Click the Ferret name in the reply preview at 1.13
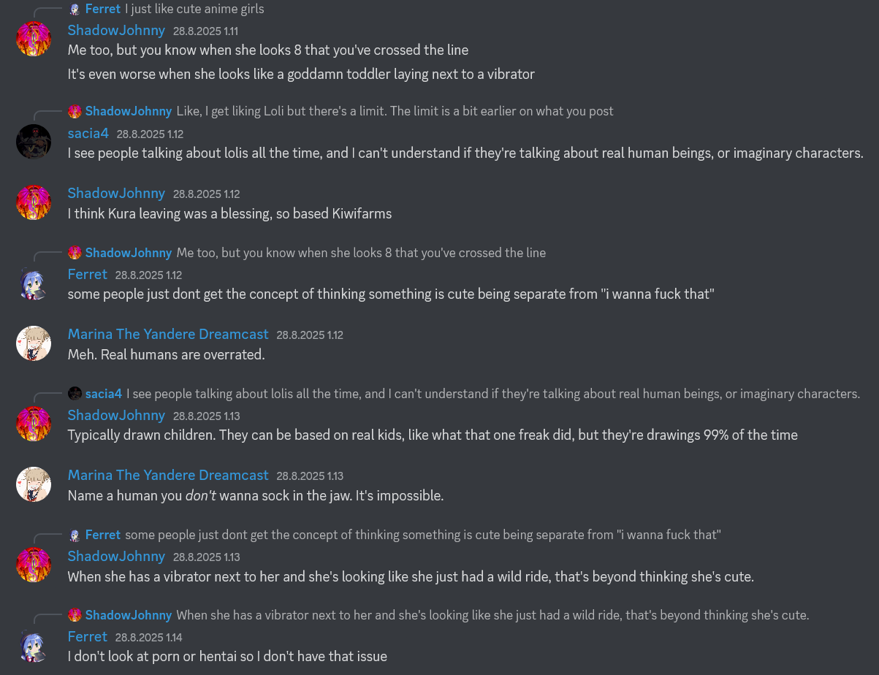The width and height of the screenshot is (879, 675). (x=103, y=535)
